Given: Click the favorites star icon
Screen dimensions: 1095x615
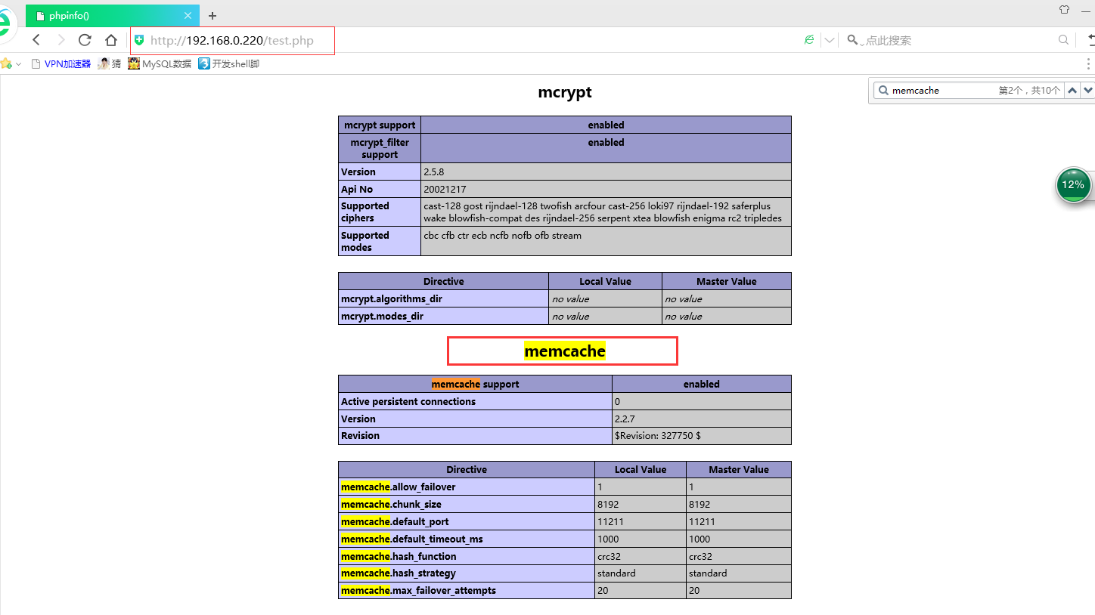Looking at the screenshot, I should [x=6, y=63].
